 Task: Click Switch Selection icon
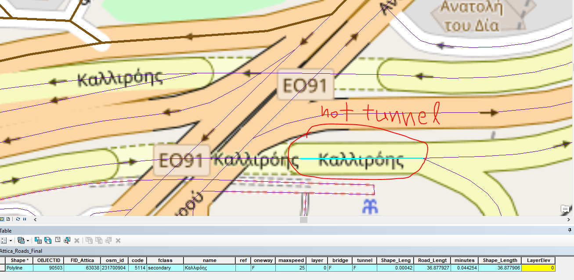pyautogui.click(x=48, y=241)
